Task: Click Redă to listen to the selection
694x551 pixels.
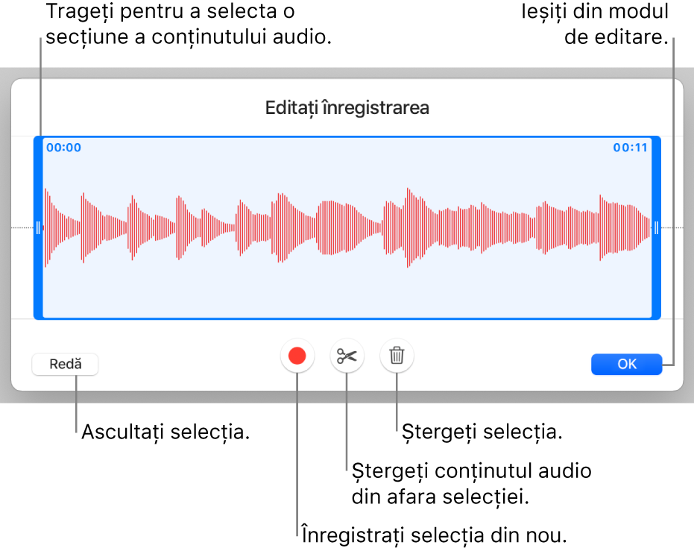Action: [65, 364]
